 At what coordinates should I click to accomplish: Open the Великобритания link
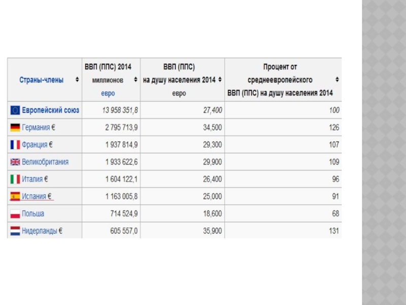point(45,162)
